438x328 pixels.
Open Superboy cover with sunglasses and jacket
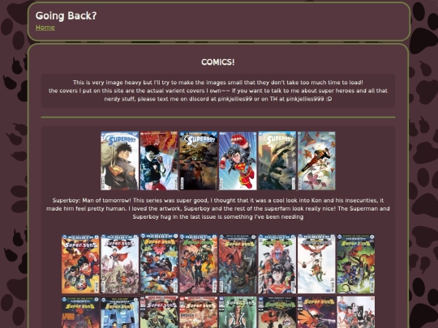(x=159, y=161)
